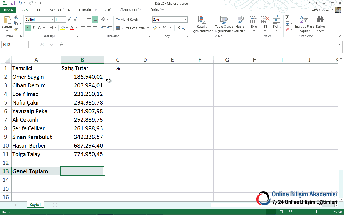This screenshot has height=215, width=344.
Task: Switch to the FORMÜLLER ribbon tab
Action: [x=88, y=10]
